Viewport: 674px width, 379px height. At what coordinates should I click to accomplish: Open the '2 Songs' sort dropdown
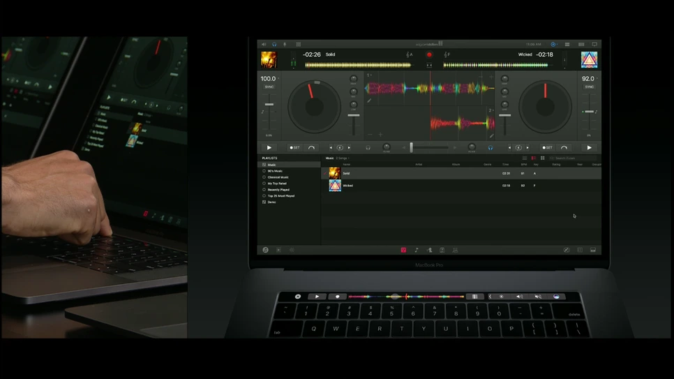click(x=343, y=158)
